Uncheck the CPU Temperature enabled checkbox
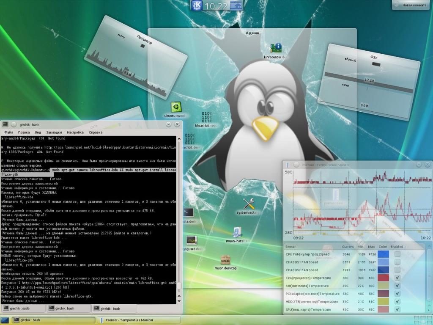 coord(397,278)
